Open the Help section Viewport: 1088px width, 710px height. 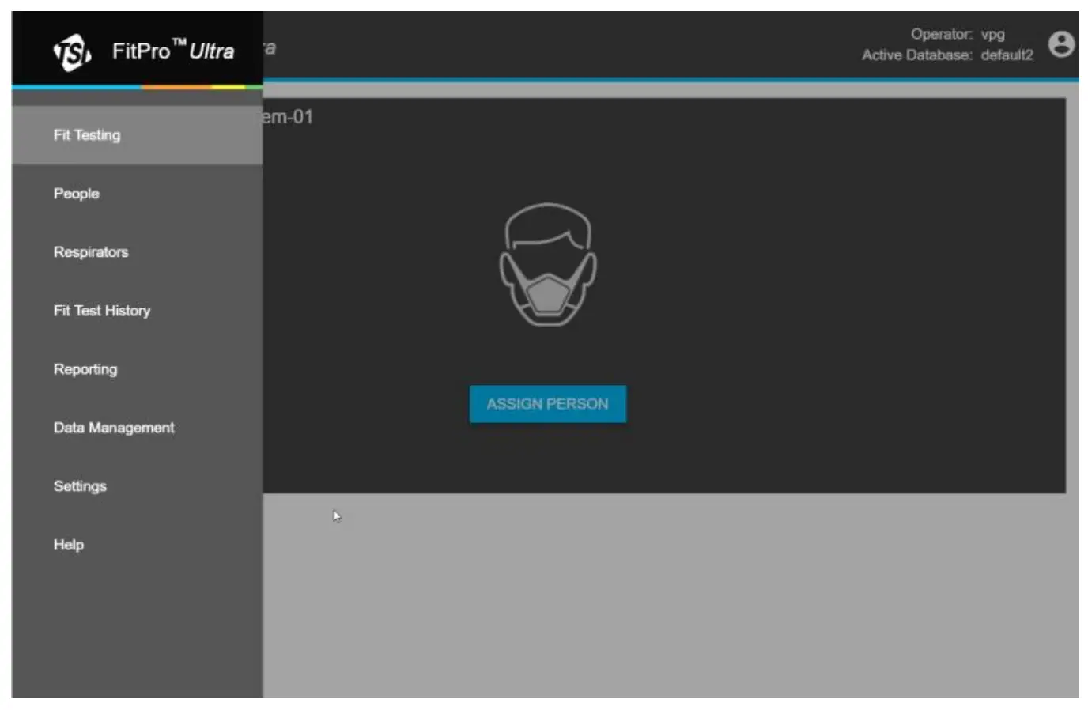(68, 545)
